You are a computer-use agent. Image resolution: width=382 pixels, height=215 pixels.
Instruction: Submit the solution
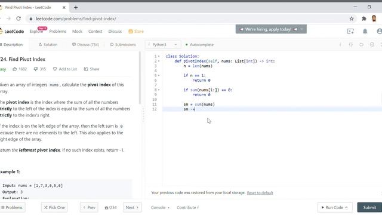pyautogui.click(x=369, y=207)
